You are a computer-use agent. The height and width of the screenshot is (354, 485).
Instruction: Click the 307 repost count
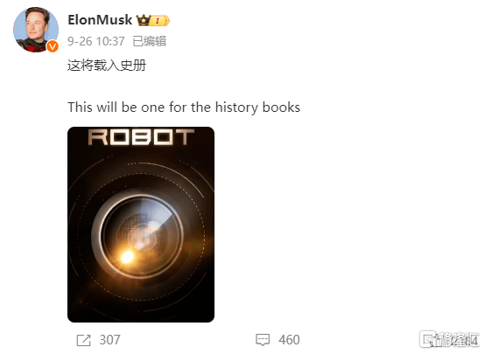[109, 340]
